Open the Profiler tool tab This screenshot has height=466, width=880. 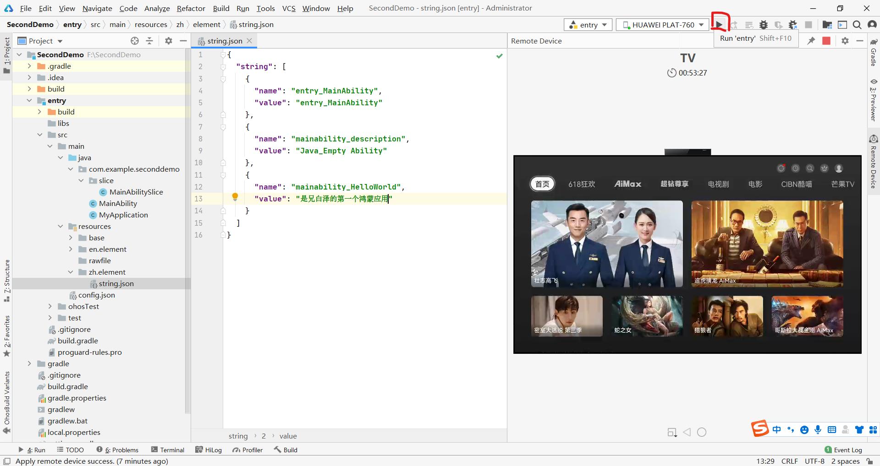point(247,450)
